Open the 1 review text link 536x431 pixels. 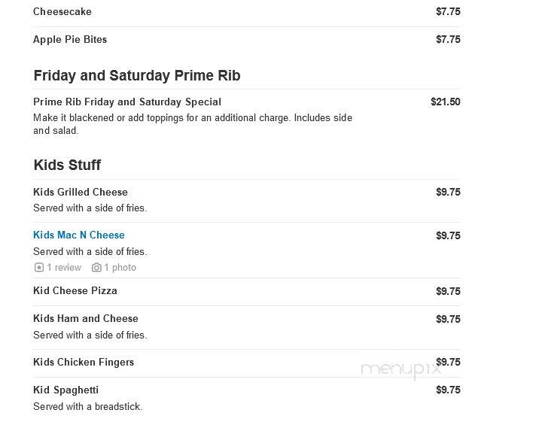click(x=64, y=268)
